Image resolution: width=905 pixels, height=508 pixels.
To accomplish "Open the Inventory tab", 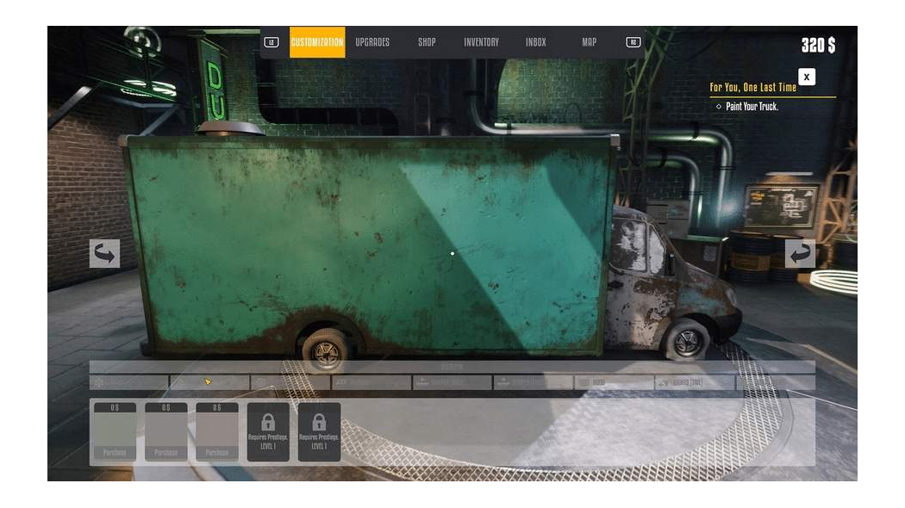I will pos(481,42).
